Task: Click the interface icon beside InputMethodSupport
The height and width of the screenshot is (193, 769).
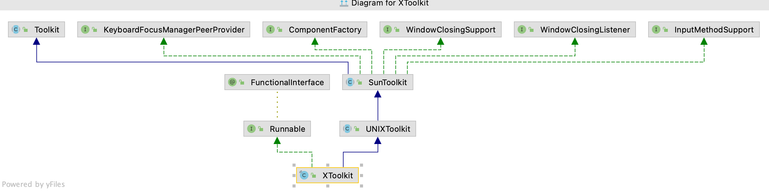Action: click(x=656, y=30)
